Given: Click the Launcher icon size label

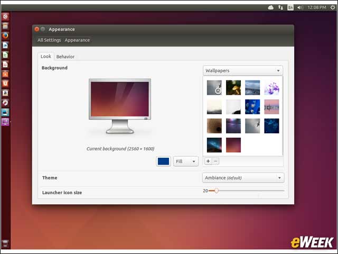Looking at the screenshot, I should pos(62,193).
